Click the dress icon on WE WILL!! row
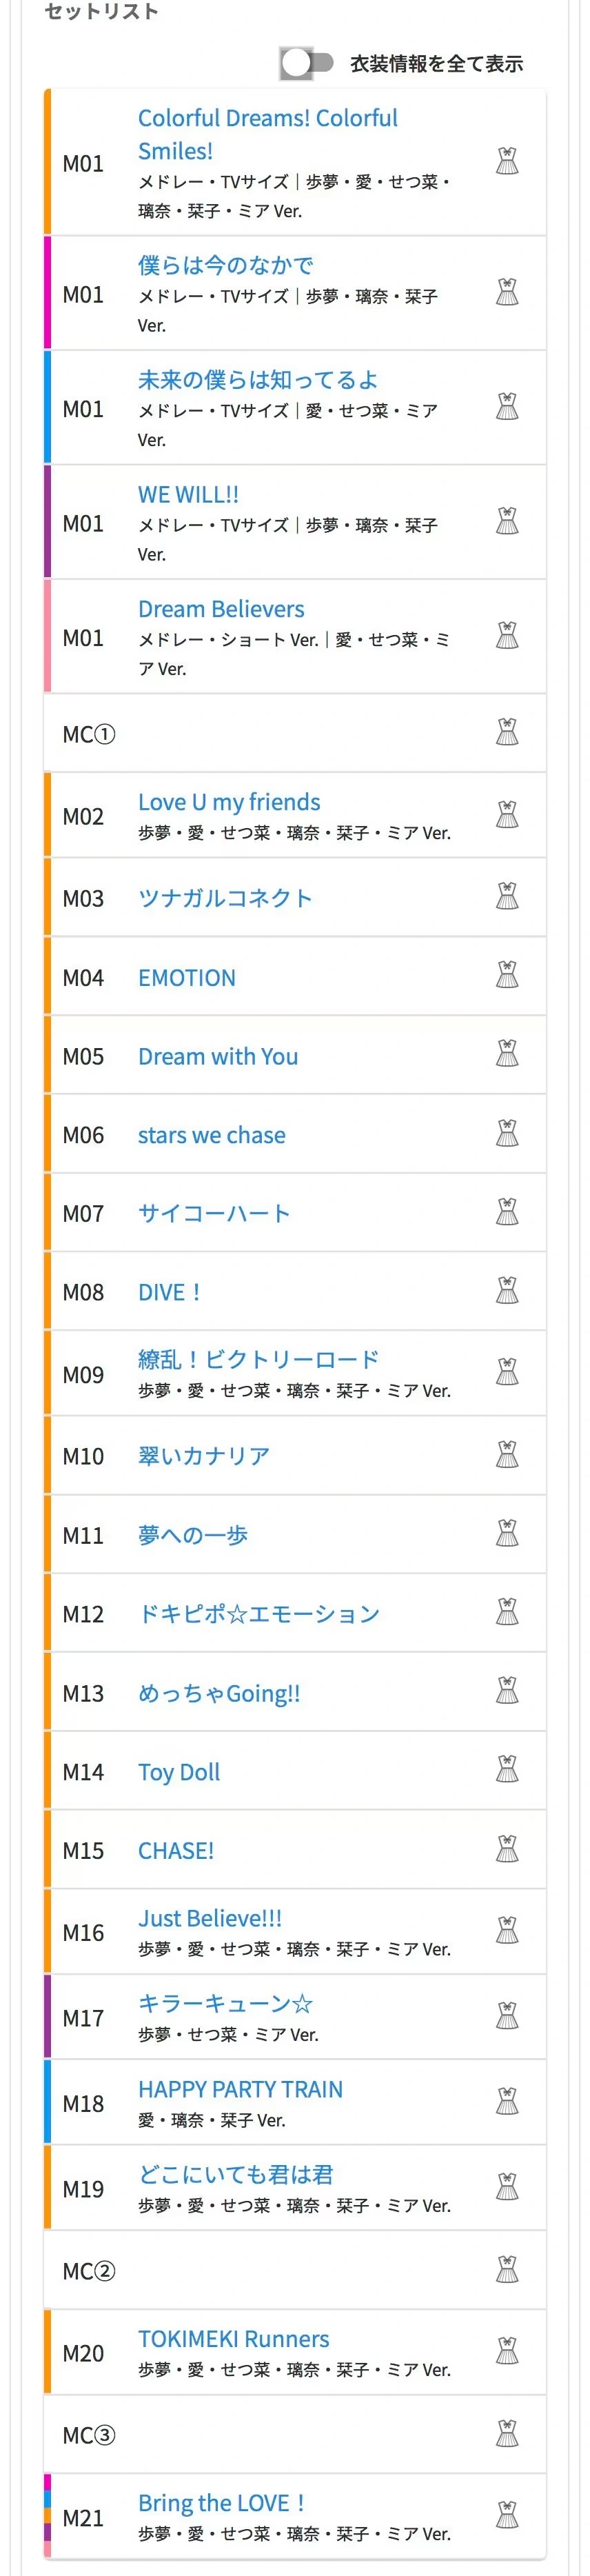Image resolution: width=590 pixels, height=2576 pixels. click(507, 521)
